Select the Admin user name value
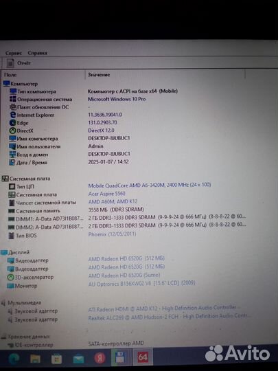 pyautogui.click(x=95, y=146)
